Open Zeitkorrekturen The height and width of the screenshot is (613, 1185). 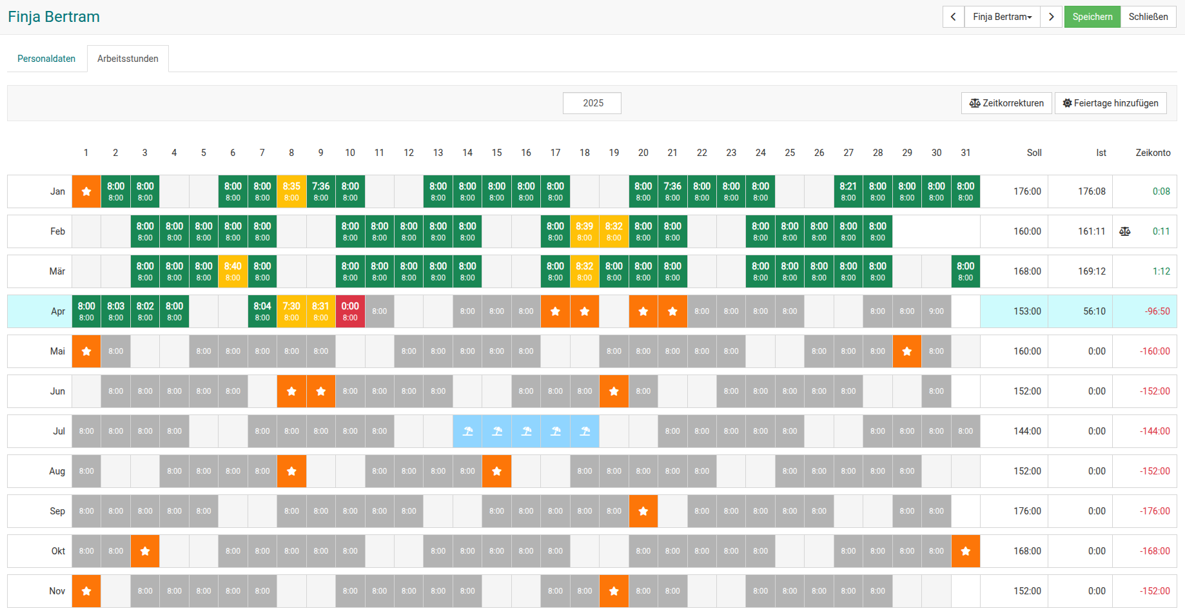(x=1006, y=103)
